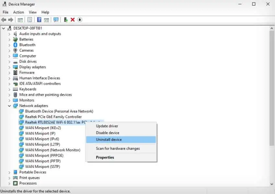Expand the Monitors category
Image resolution: width=275 pixels, height=194 pixels.
9,100
